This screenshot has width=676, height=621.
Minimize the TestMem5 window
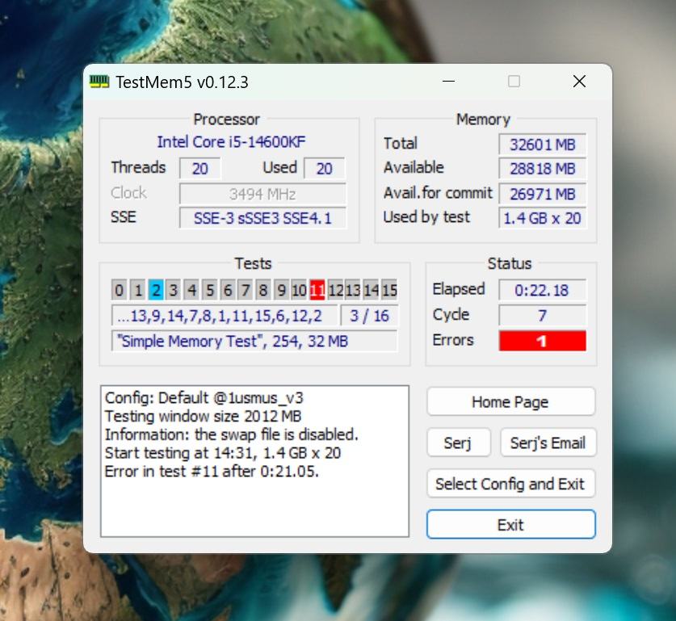pos(449,81)
